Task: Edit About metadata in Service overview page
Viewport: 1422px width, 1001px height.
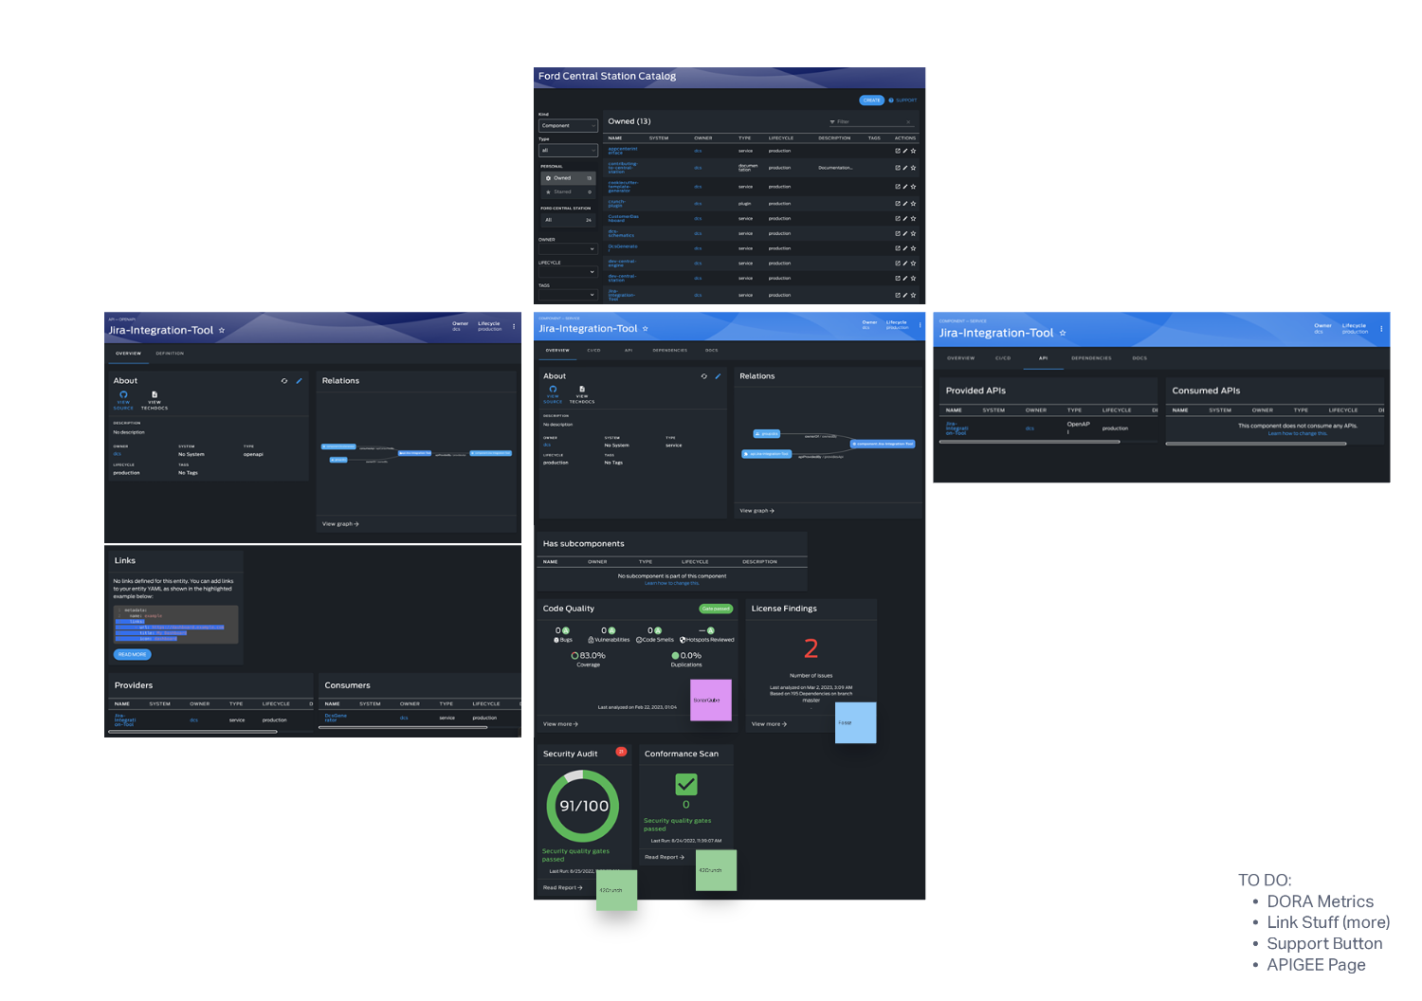Action: point(718,376)
